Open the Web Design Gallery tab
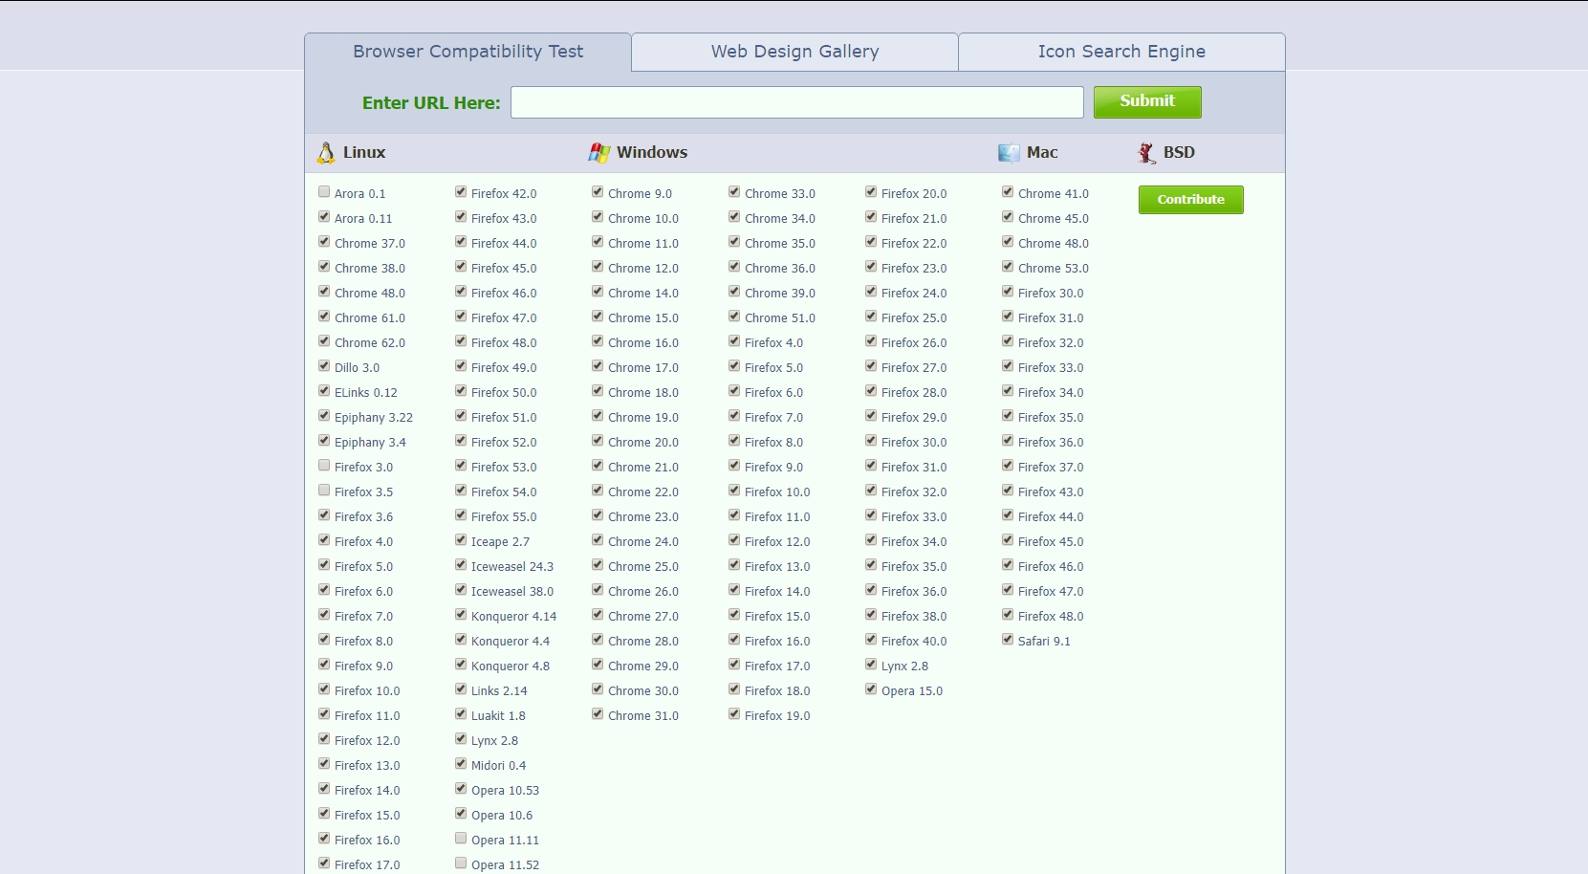Viewport: 1588px width, 874px height. pos(794,52)
